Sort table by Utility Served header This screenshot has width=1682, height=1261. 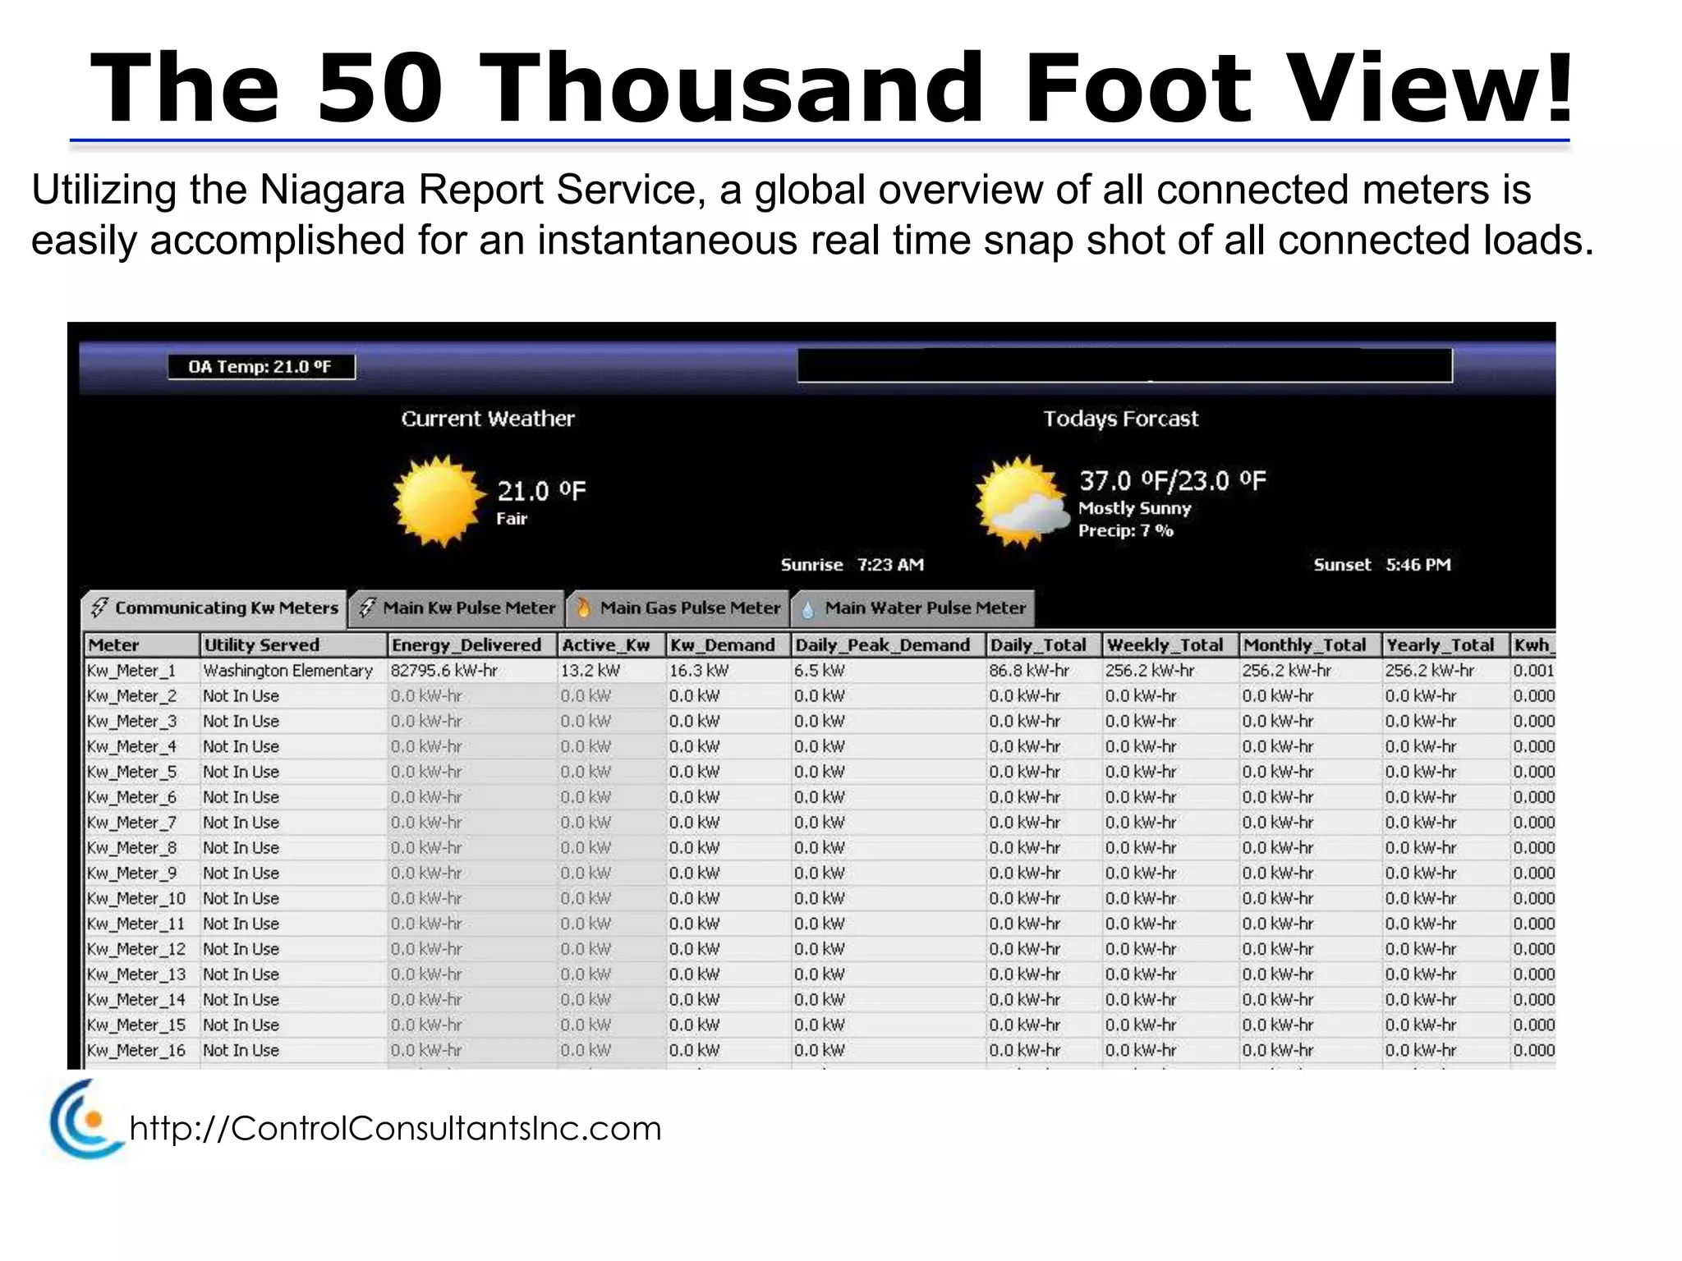pyautogui.click(x=261, y=645)
